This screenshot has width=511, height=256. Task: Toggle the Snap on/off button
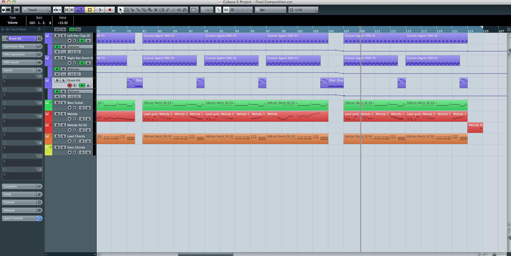point(226,10)
